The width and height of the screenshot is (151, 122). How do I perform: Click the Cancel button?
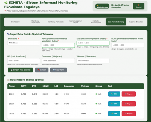[42, 70]
